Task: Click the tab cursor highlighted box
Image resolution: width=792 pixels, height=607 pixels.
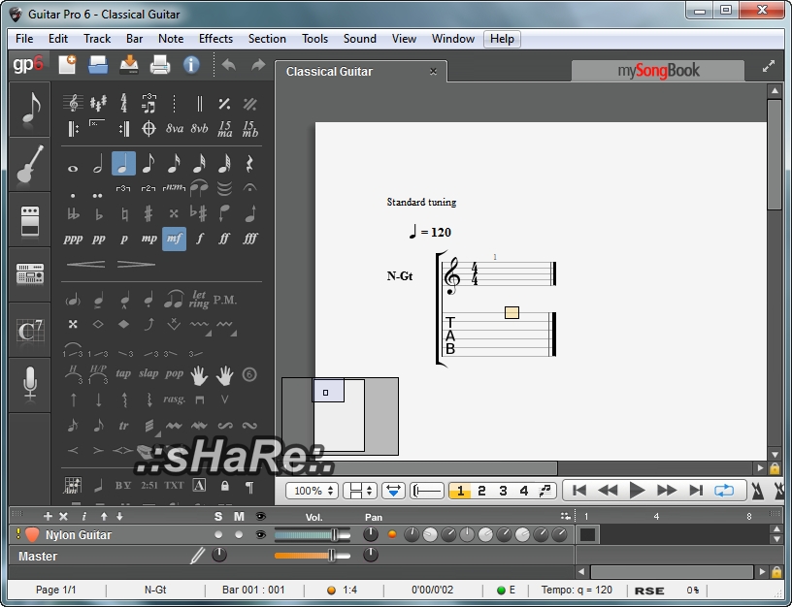Action: (x=511, y=313)
